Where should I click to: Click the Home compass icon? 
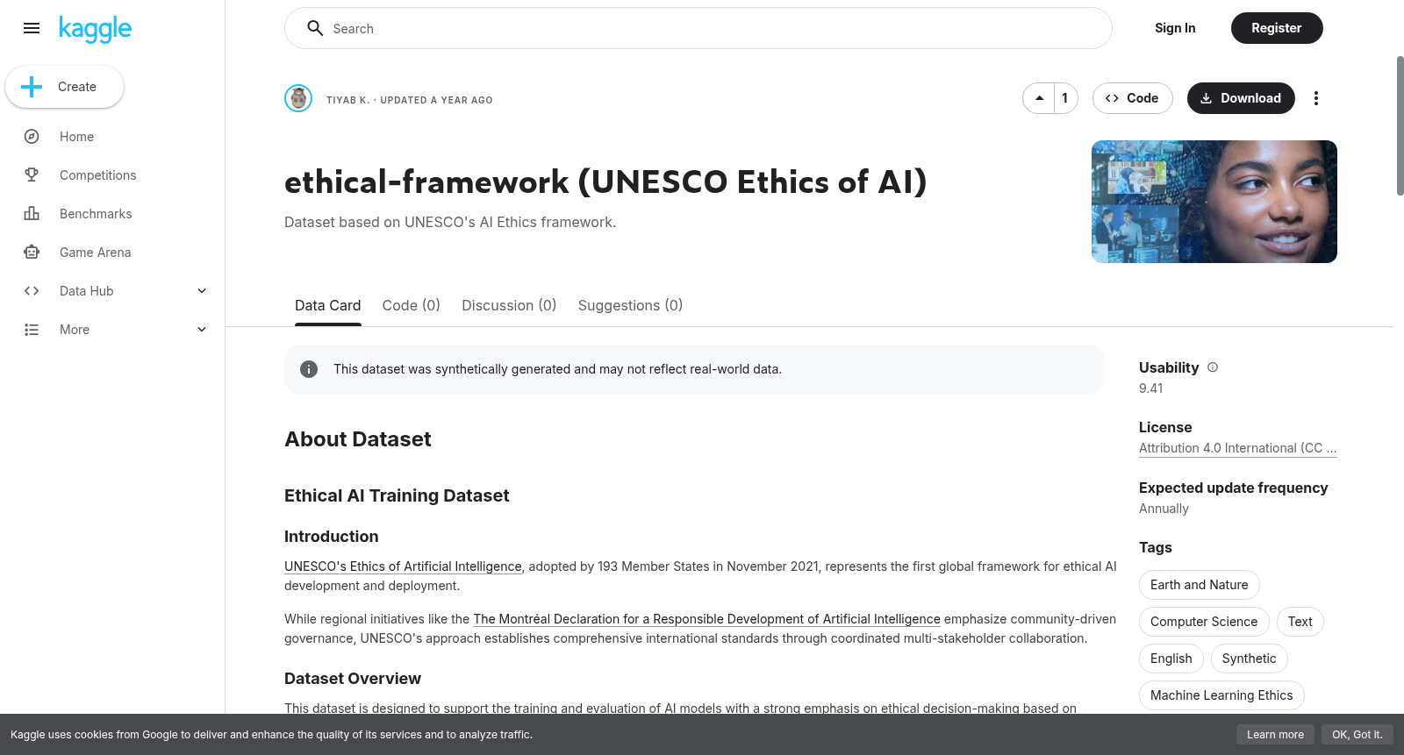coord(32,137)
